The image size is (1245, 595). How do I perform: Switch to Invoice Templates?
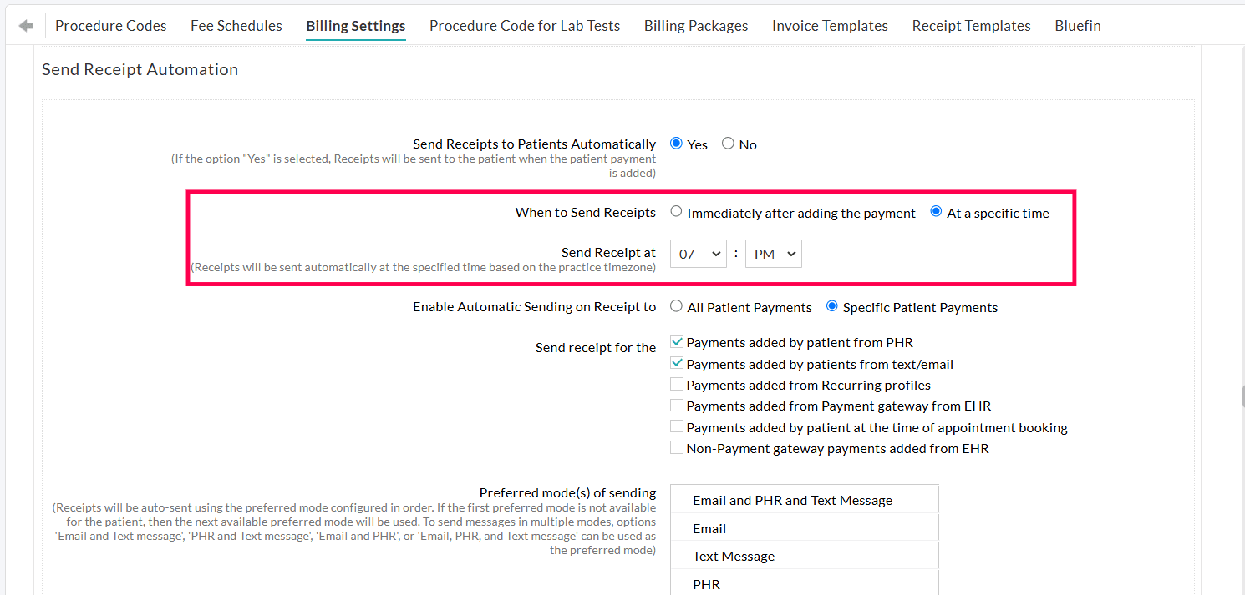click(830, 25)
